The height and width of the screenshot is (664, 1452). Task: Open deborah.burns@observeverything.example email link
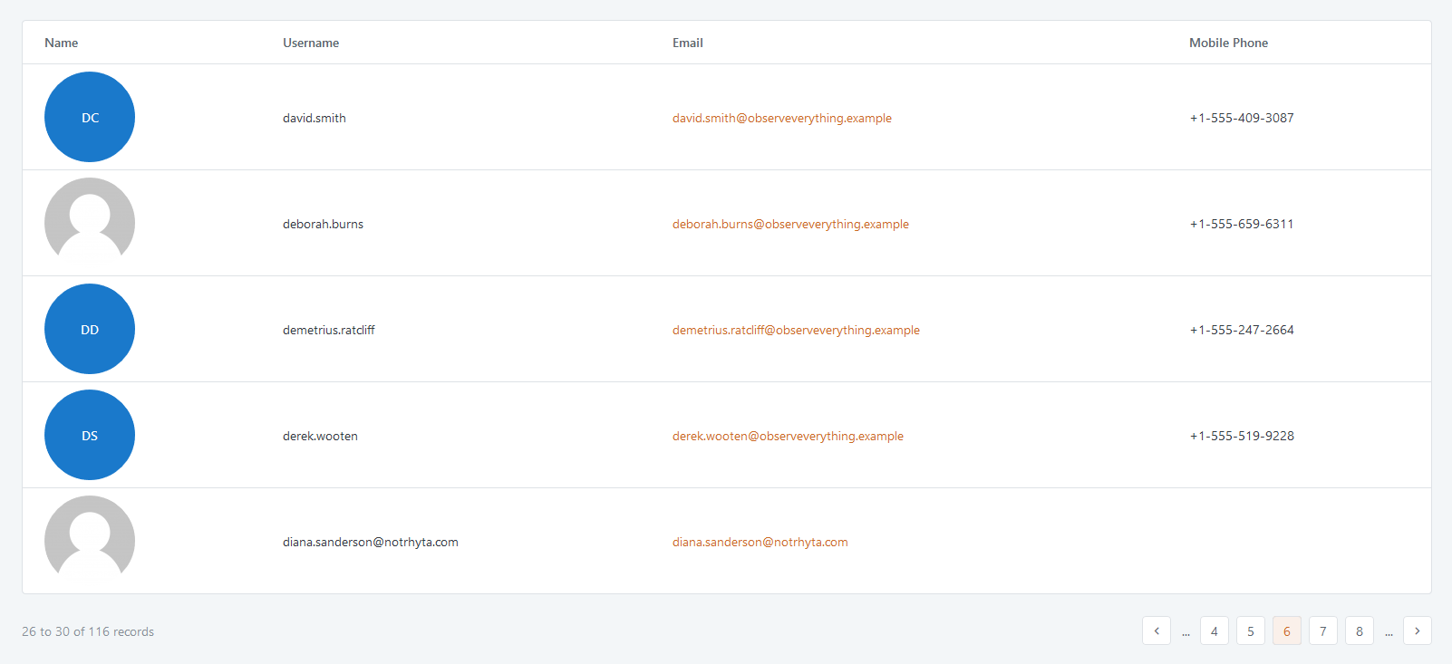point(790,224)
